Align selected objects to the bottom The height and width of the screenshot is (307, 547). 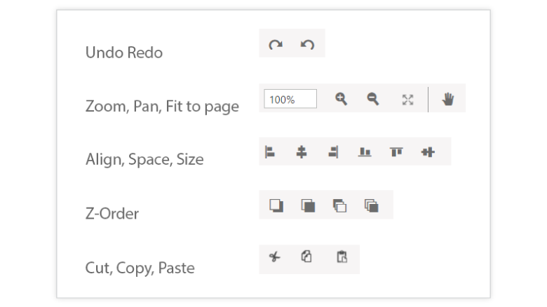[x=365, y=151]
